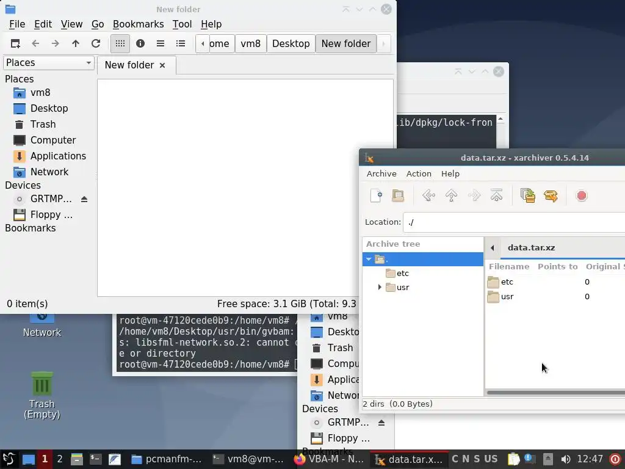Select etc folder in Archive tree
The width and height of the screenshot is (625, 469).
coord(403,273)
